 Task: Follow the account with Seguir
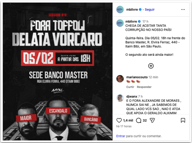click(150, 10)
